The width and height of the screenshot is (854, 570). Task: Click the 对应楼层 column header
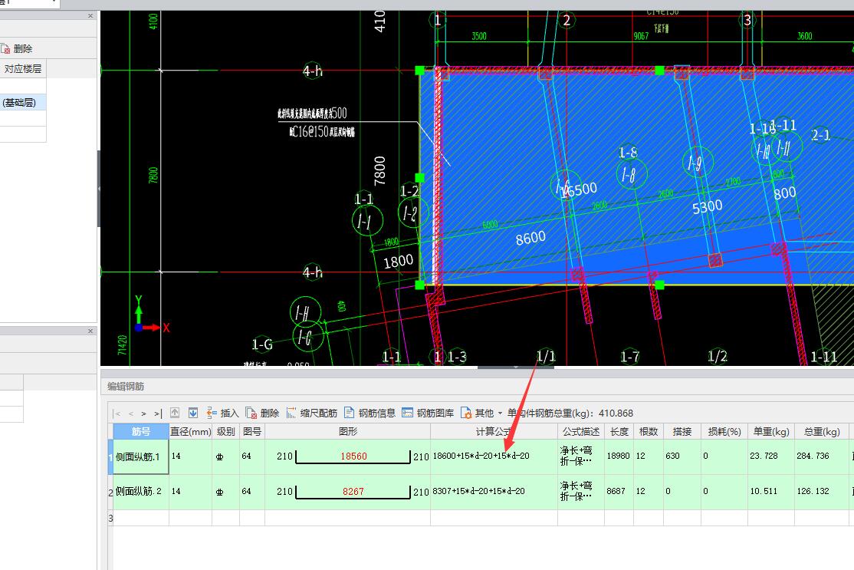(x=23, y=69)
